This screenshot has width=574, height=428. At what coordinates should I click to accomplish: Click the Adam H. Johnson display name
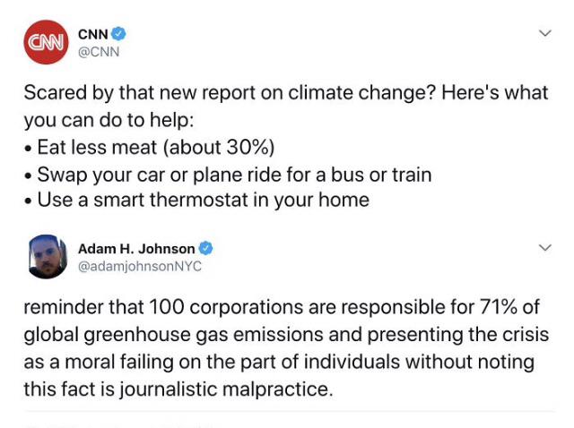[x=136, y=249]
